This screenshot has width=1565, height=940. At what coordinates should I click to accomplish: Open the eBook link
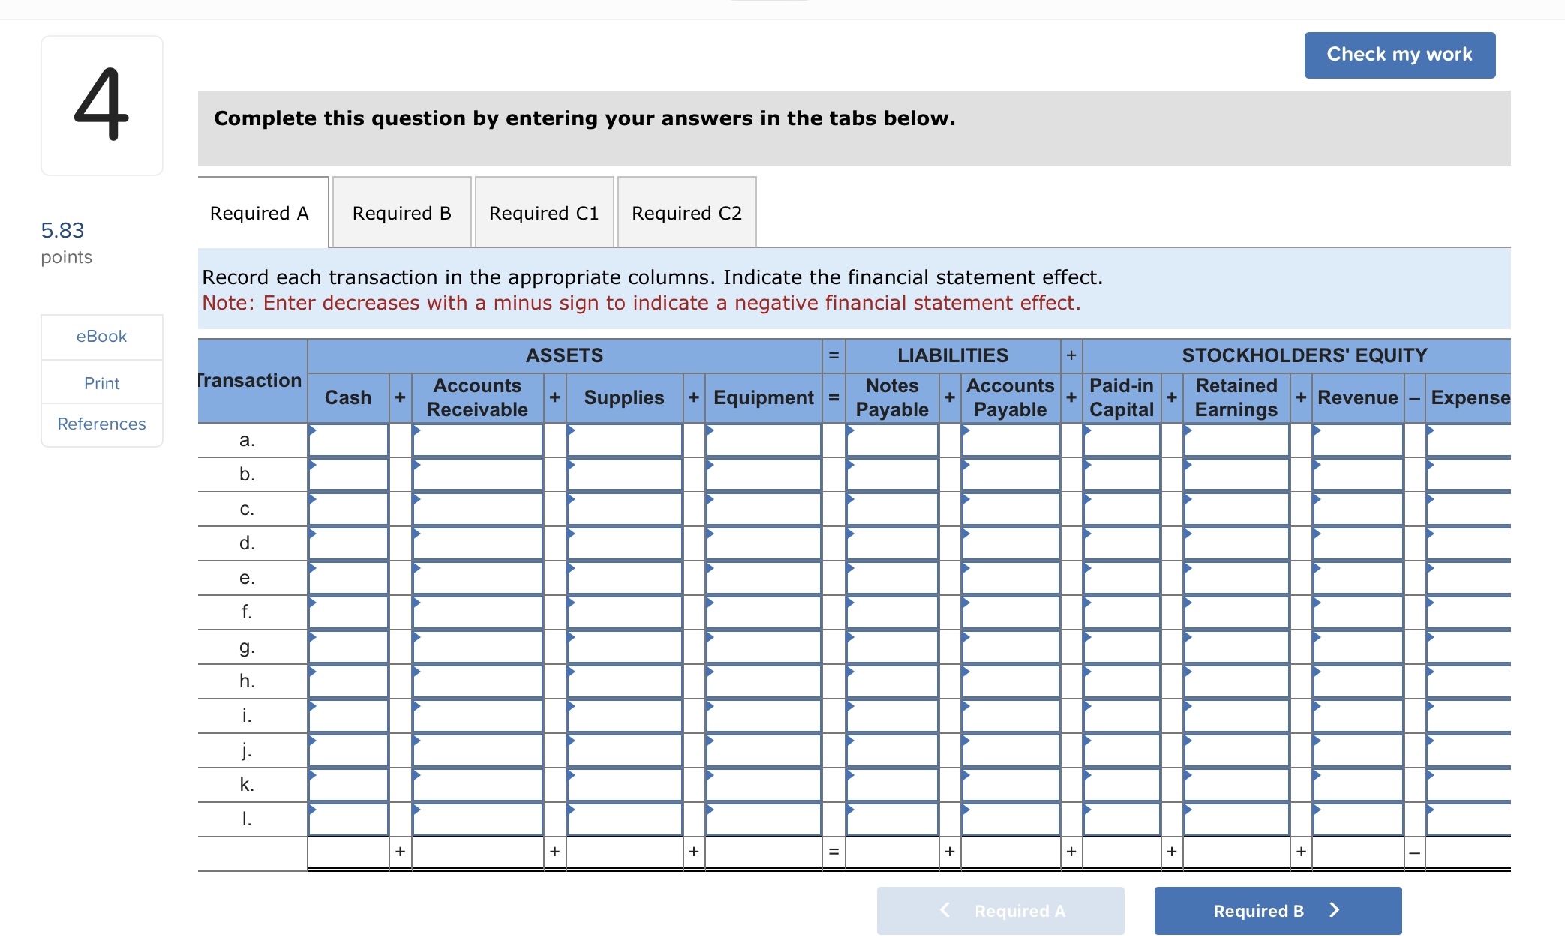[x=101, y=336]
